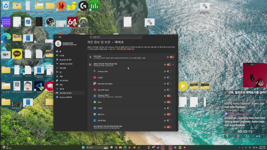Toggle the 앱에서 마이크에 액세스하도록 허용 switch
Viewport: 267px width, 150px height.
(169, 65)
